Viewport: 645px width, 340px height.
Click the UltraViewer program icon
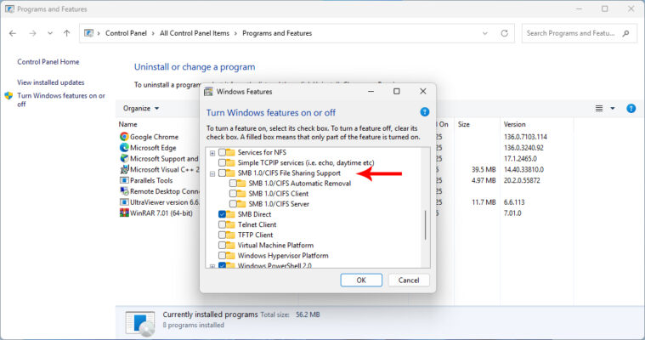(124, 202)
